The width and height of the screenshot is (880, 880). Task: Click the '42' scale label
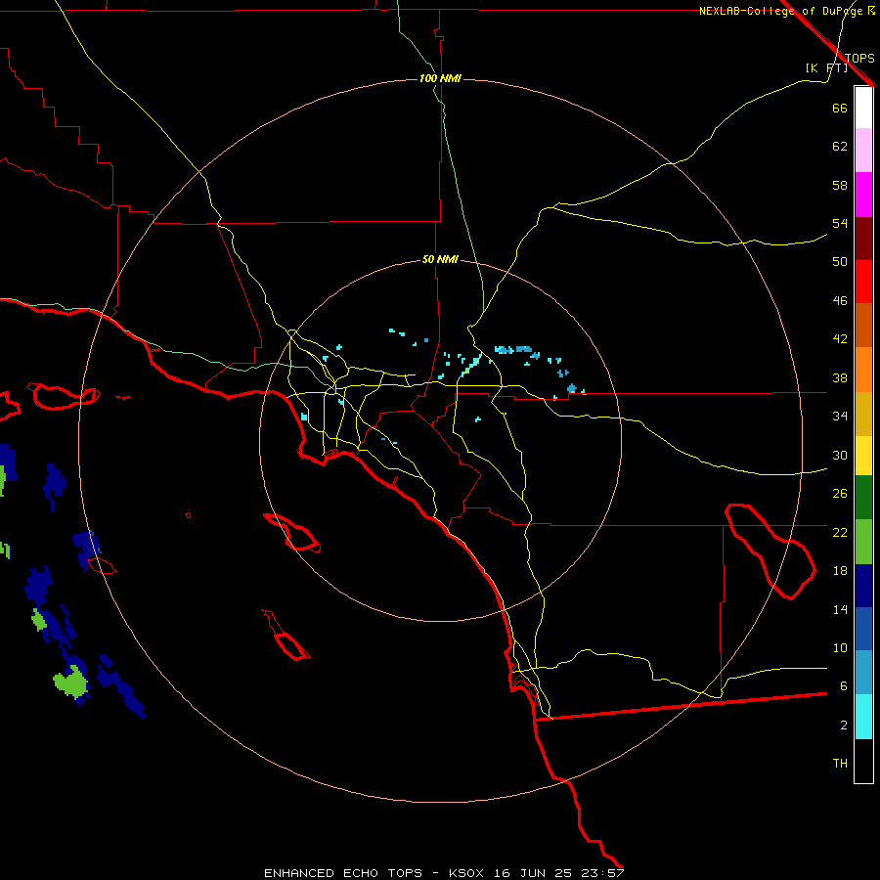(840, 338)
